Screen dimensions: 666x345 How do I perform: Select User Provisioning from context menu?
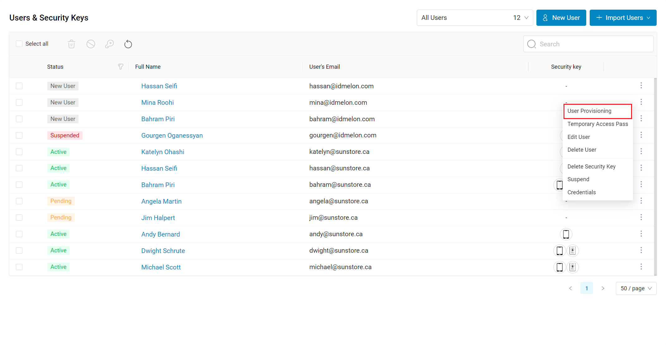coord(597,111)
